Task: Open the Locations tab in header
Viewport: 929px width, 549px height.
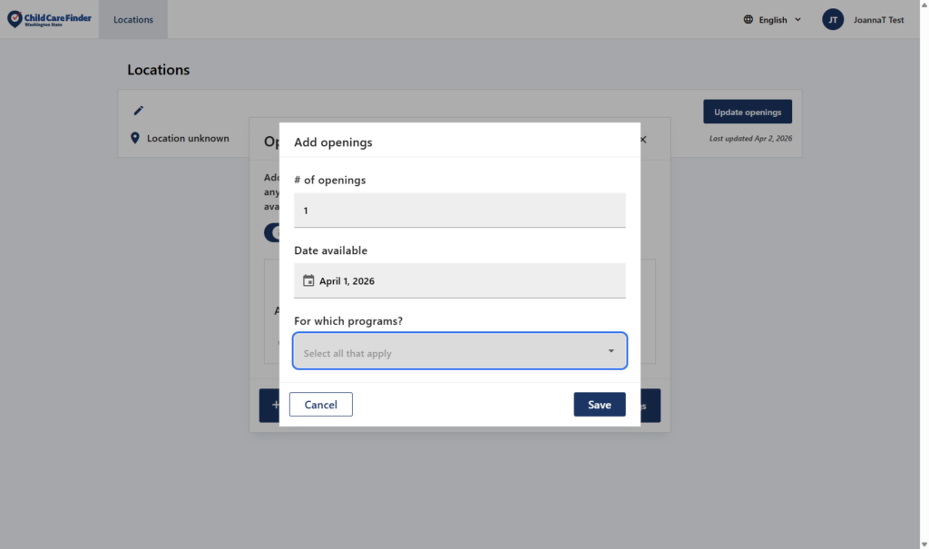Action: [133, 19]
